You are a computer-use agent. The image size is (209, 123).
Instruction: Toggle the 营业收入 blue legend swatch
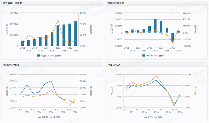38,56
